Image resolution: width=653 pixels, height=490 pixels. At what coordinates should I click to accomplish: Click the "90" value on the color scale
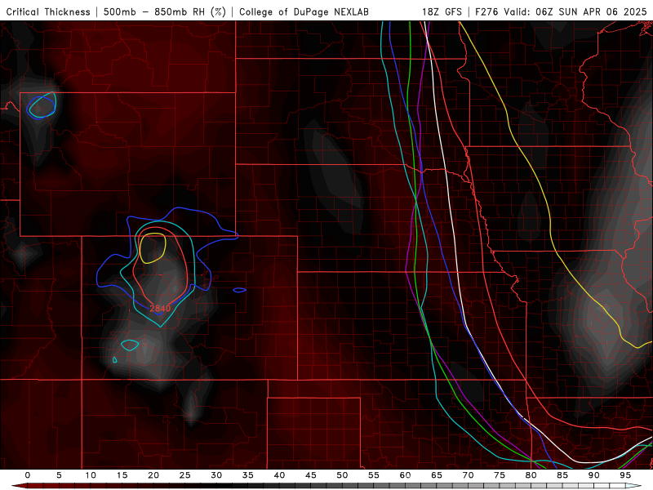click(593, 475)
